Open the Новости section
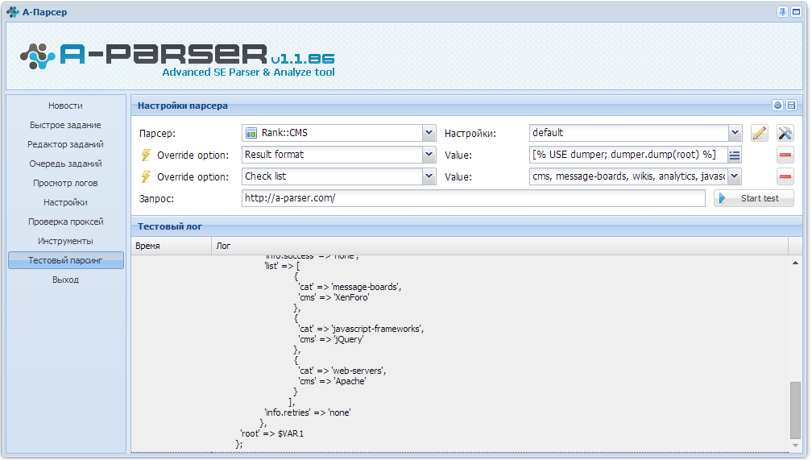 tap(66, 106)
